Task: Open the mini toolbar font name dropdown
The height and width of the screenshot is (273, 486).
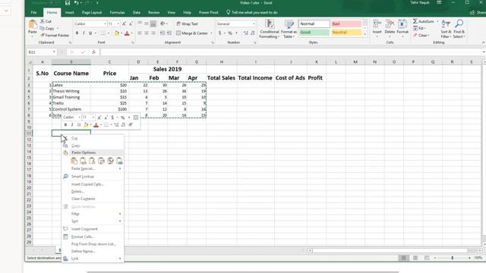Action: point(79,118)
